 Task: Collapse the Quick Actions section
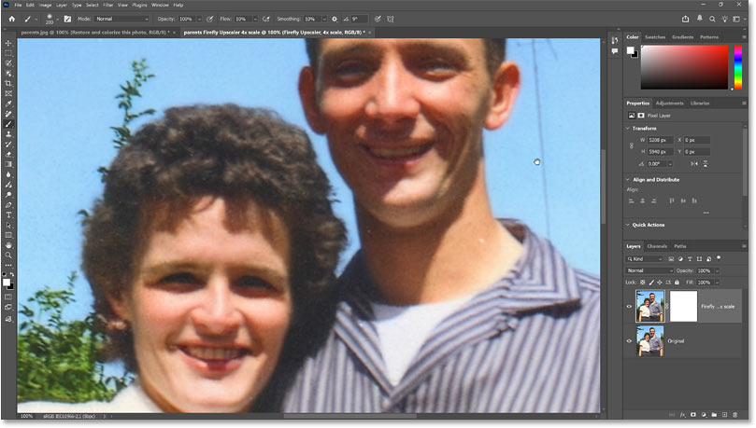(628, 225)
